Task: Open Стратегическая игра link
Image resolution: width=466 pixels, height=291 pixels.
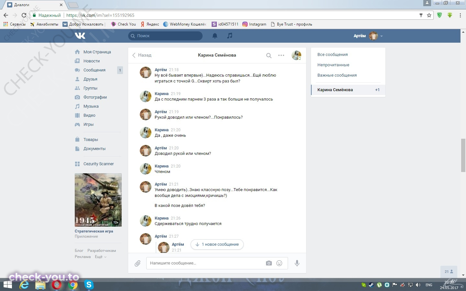Action: (x=94, y=232)
